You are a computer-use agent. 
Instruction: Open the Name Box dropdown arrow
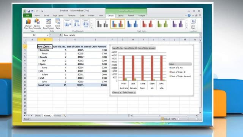click(x=47, y=35)
